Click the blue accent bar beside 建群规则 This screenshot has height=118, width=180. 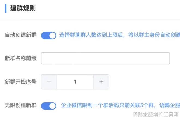pyautogui.click(x=5, y=8)
